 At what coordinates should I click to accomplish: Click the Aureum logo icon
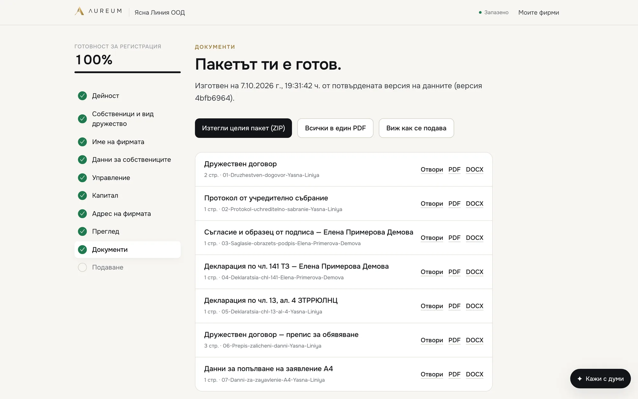pos(79,11)
